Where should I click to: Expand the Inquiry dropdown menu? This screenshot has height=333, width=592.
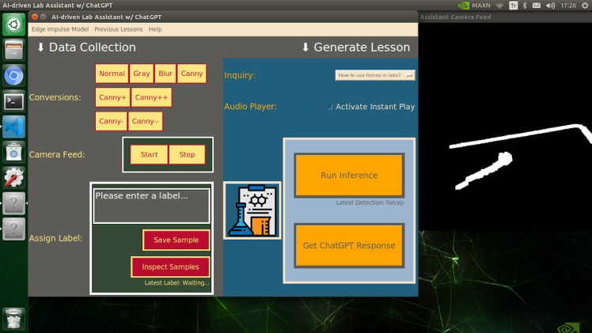(x=375, y=75)
